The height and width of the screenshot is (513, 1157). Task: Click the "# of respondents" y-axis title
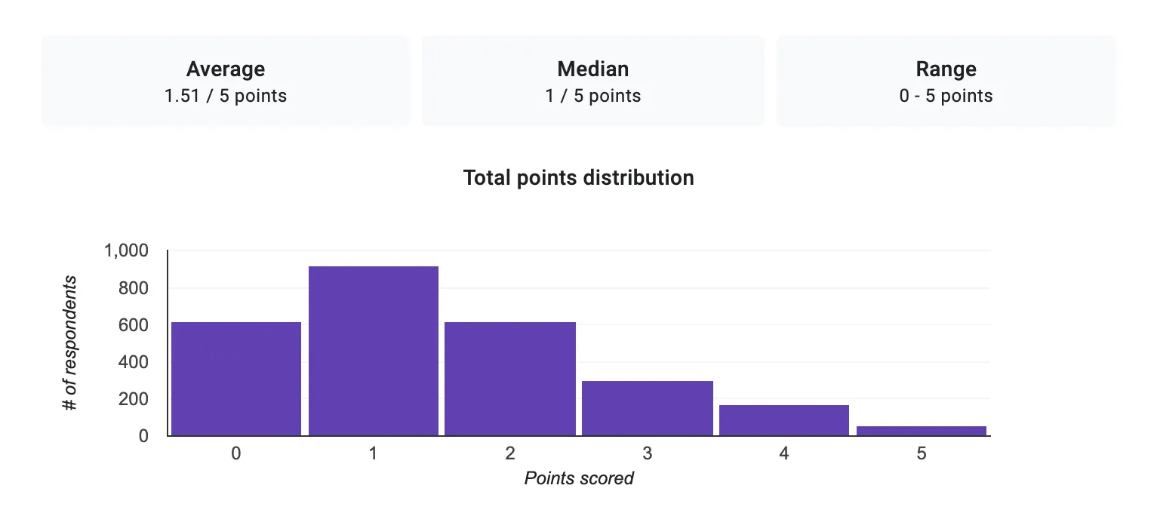[70, 343]
